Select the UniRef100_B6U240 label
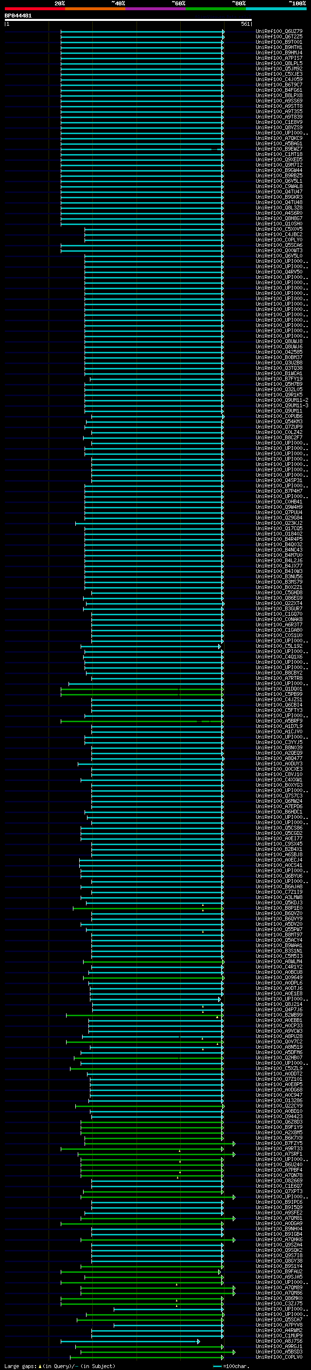Screen dimensions: 311x1370 pos(279,1164)
